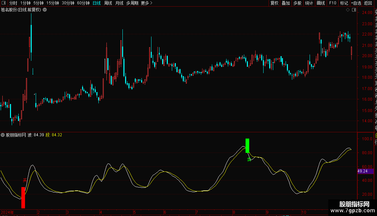The image size is (377, 216).
Task: Toggle the left sidebar panel icon
Action: click(4, 3)
